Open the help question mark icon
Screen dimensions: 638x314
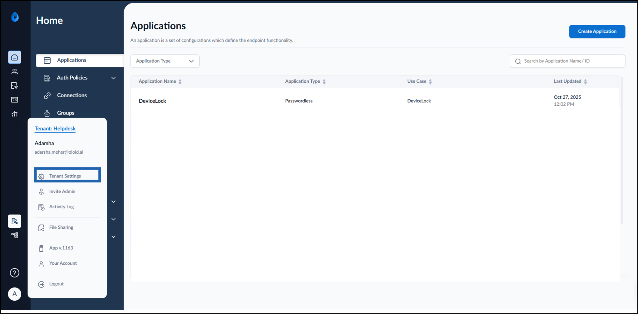[15, 273]
